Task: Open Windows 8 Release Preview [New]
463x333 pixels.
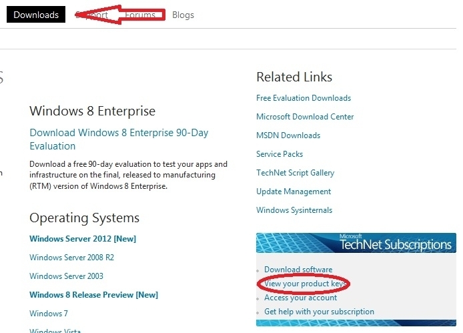Action: coord(93,294)
